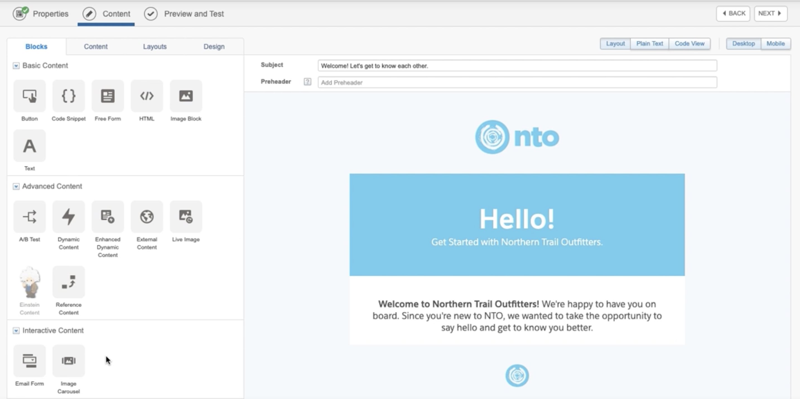The width and height of the screenshot is (800, 399).
Task: Choose the Text block
Action: pos(30,146)
